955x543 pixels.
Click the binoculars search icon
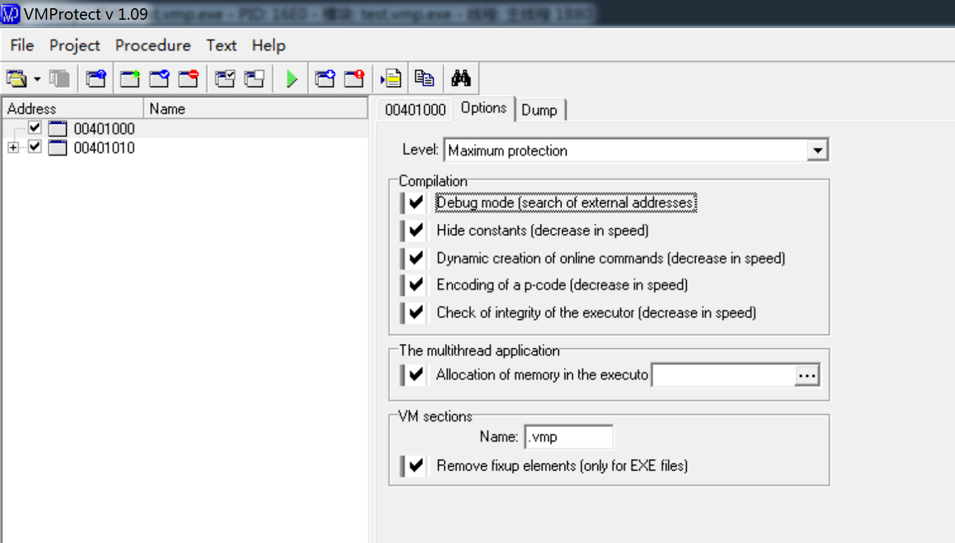(461, 78)
